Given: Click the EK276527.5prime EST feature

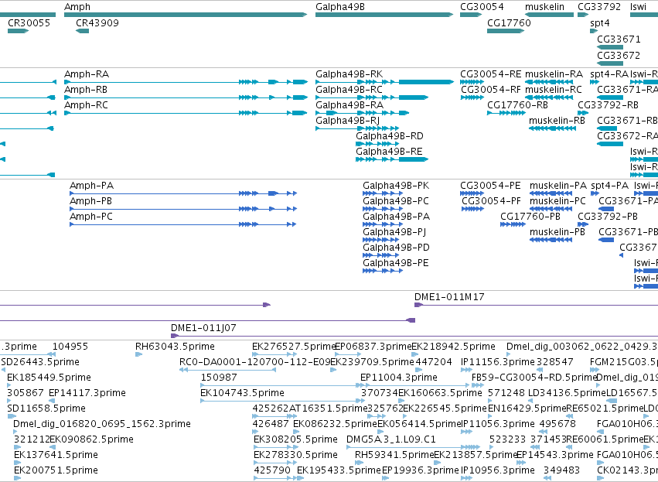Looking at the screenshot, I should 274,355.
